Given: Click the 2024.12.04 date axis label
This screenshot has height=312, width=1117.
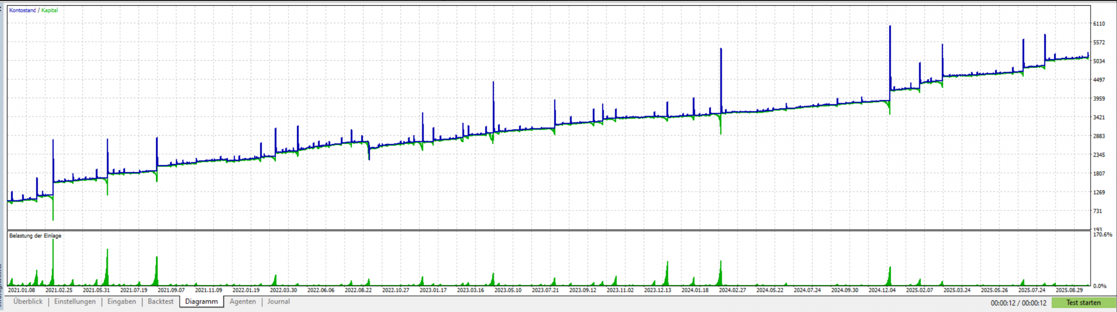Looking at the screenshot, I should (882, 290).
